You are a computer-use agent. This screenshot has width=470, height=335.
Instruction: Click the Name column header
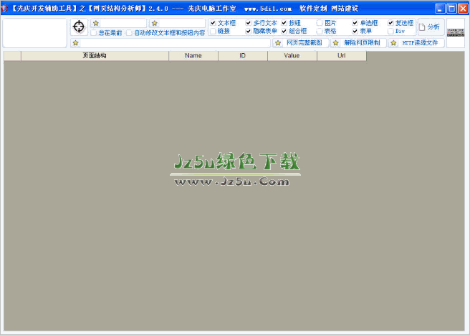193,56
